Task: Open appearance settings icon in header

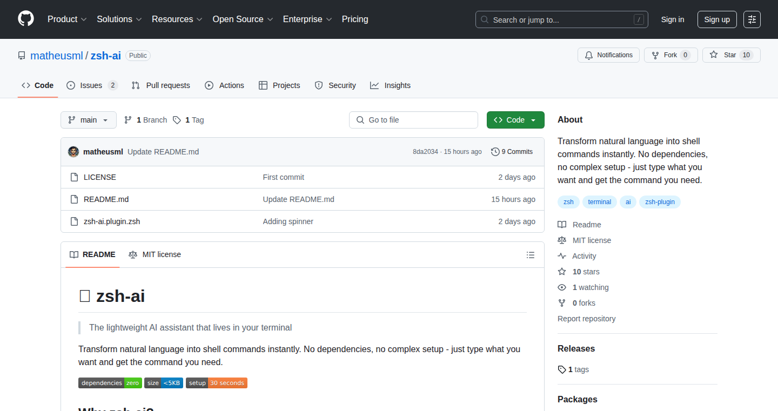Action: pyautogui.click(x=752, y=19)
